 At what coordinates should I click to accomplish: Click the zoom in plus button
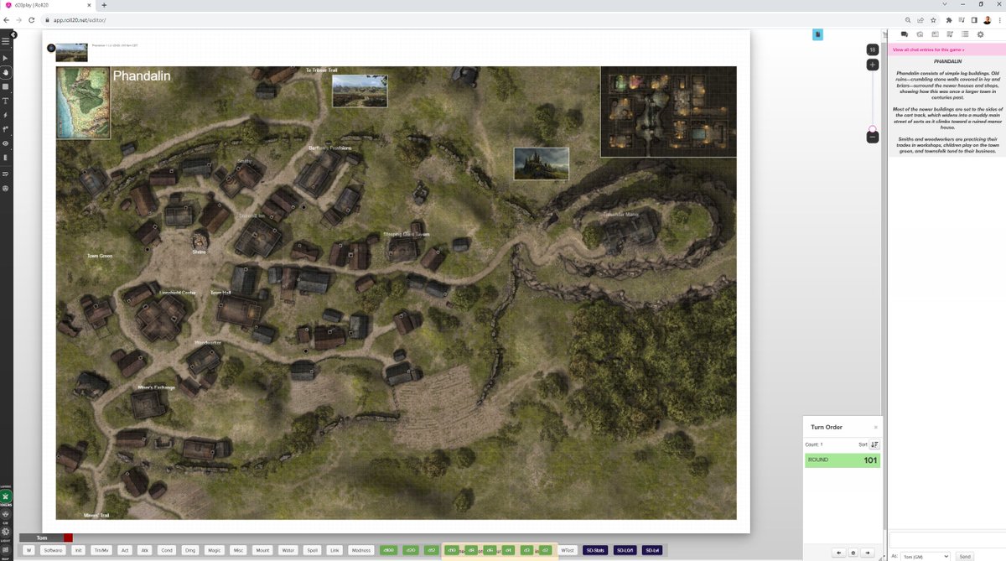click(873, 65)
